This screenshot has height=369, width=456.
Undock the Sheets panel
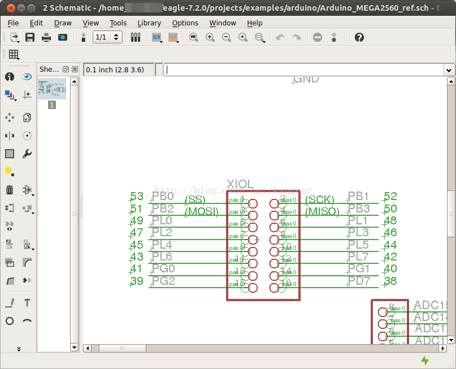click(x=66, y=69)
